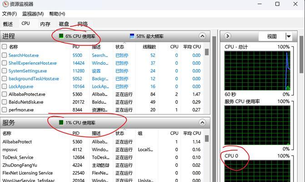Viewport: 305px width, 182px height.
Task: Select the AlibabaProtect service row
Action: click(103, 142)
